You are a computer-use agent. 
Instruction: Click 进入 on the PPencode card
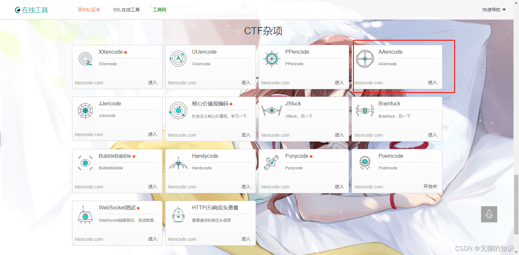(339, 82)
